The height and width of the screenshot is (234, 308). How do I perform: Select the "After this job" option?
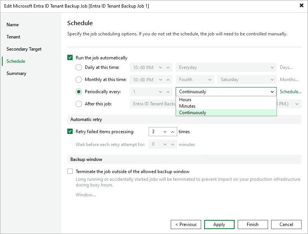(79, 103)
